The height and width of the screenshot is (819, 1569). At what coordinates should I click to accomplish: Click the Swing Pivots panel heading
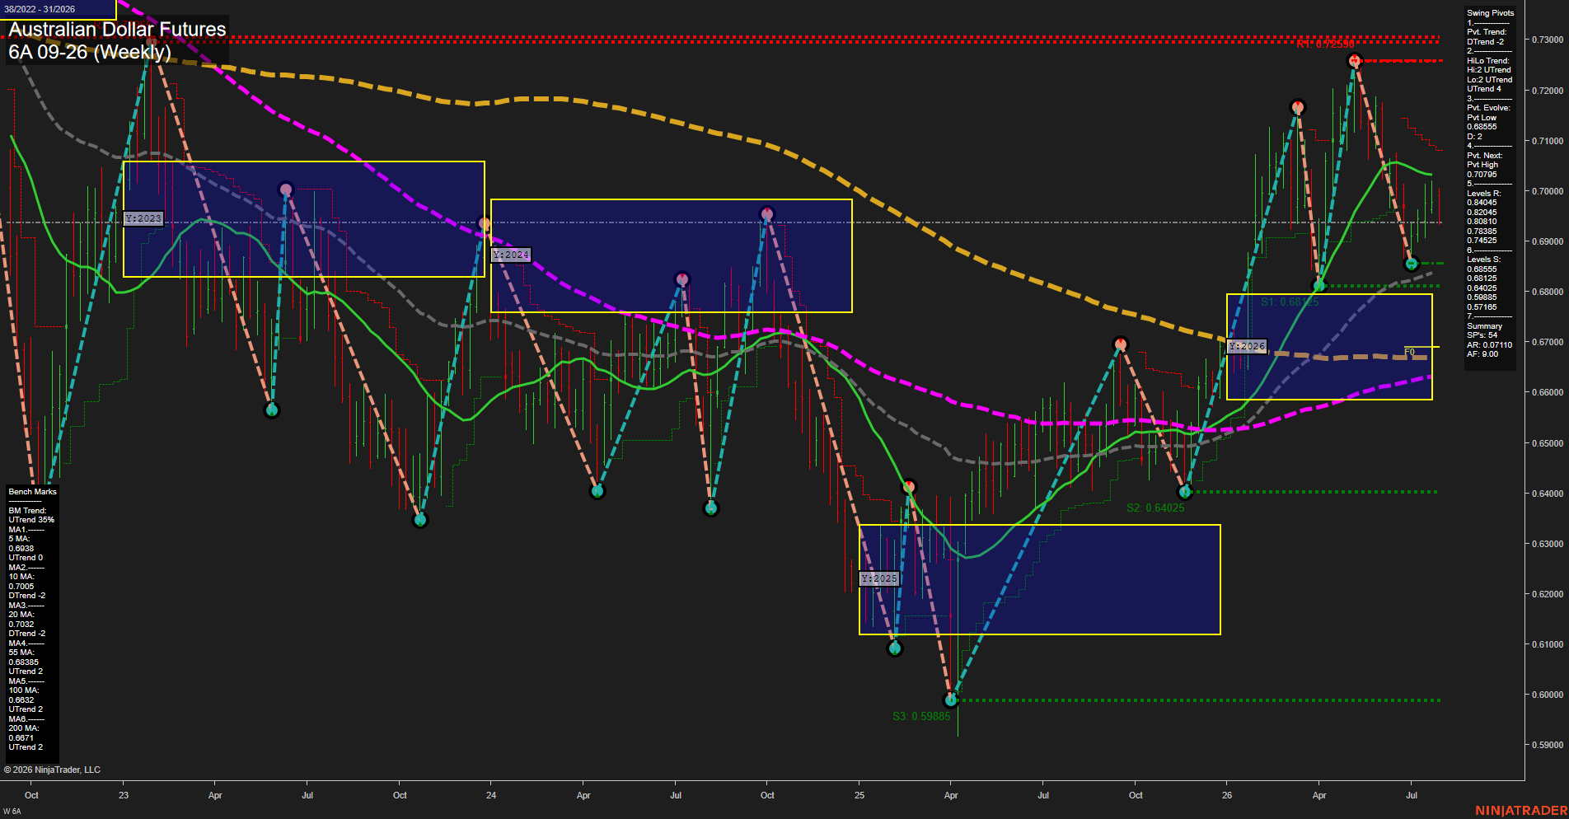[1490, 13]
